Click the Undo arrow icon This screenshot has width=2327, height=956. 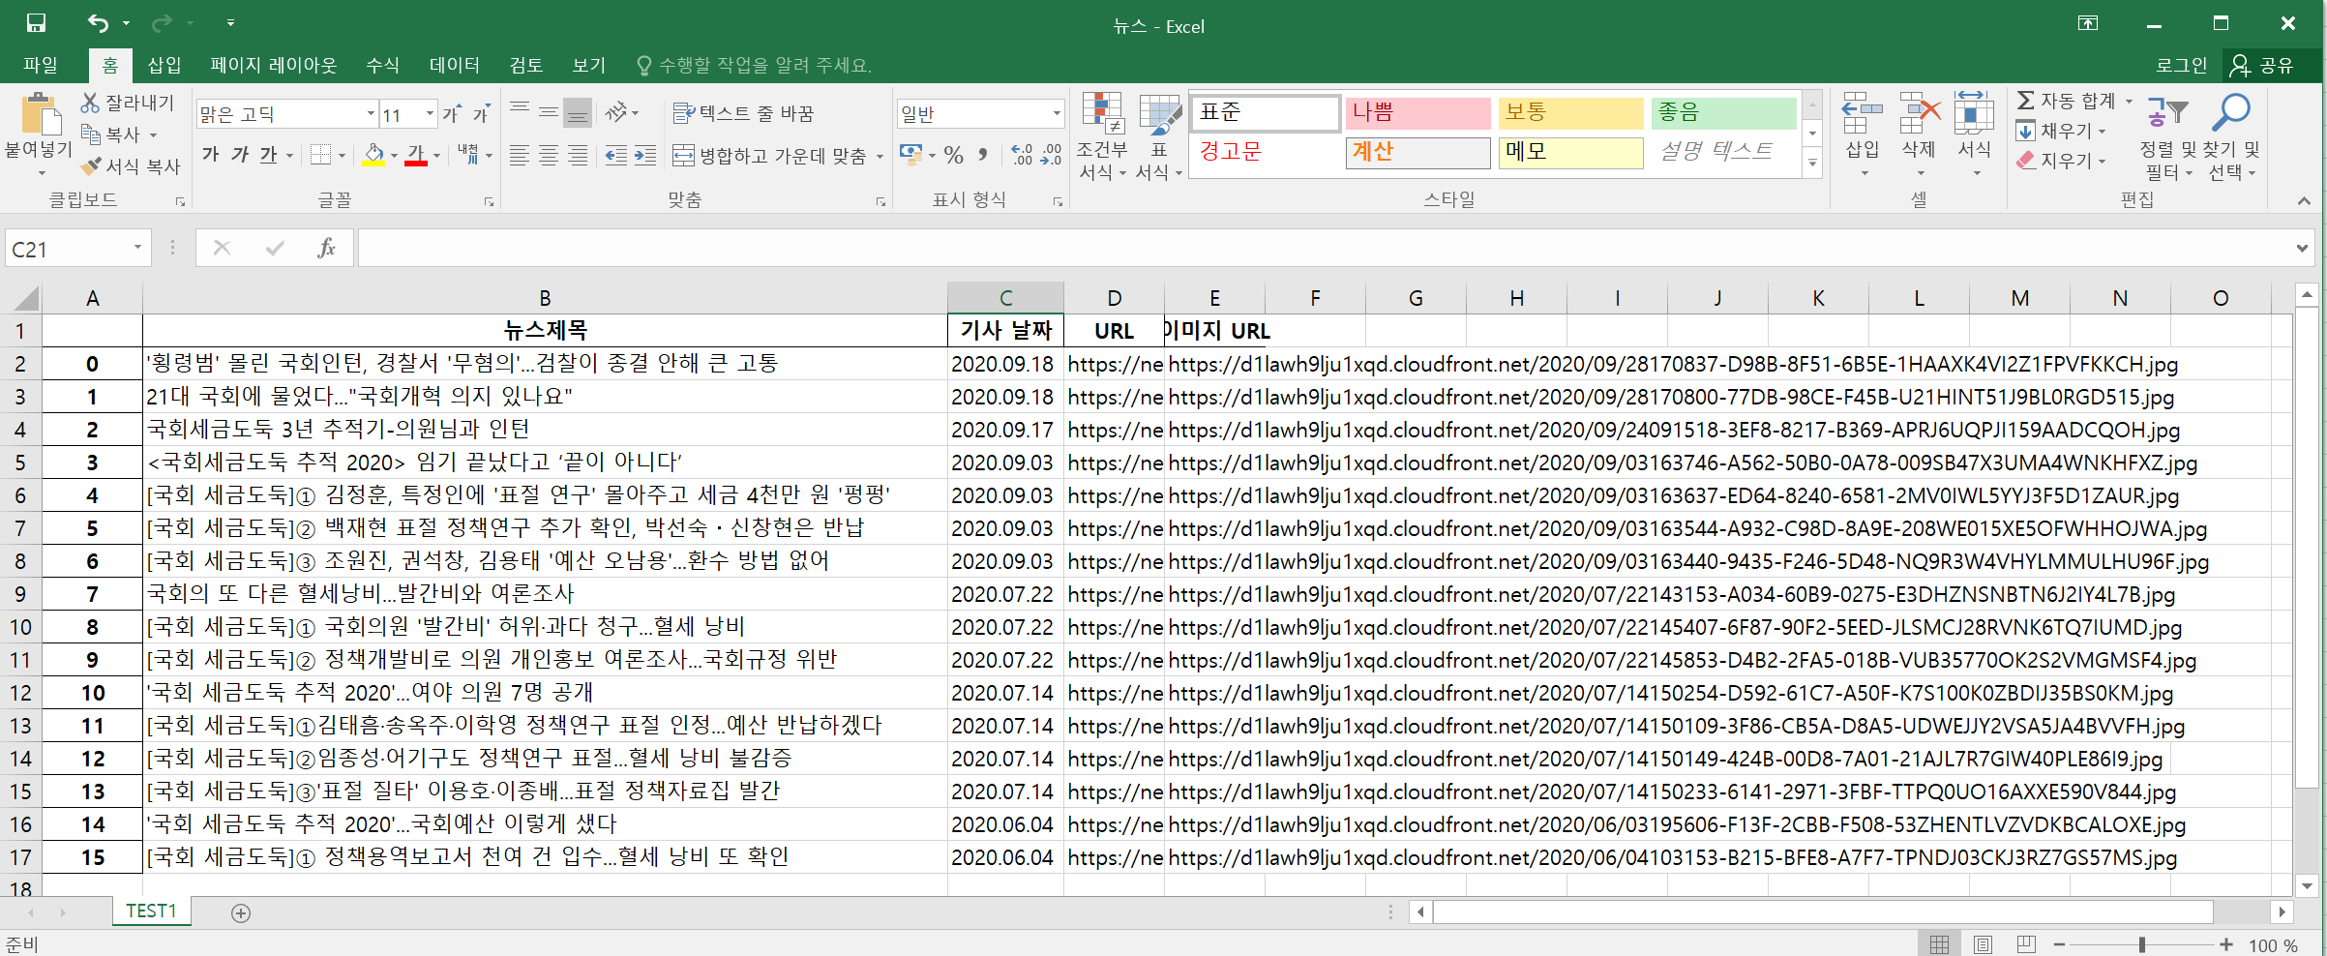[98, 23]
